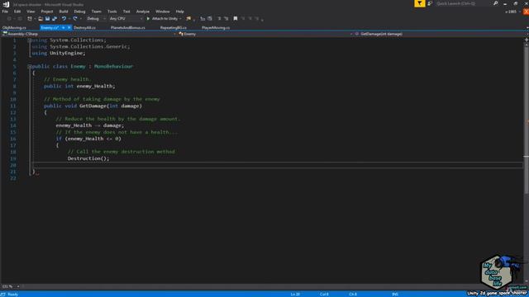Switch to the RepeatingBG.cs tab

(173, 27)
